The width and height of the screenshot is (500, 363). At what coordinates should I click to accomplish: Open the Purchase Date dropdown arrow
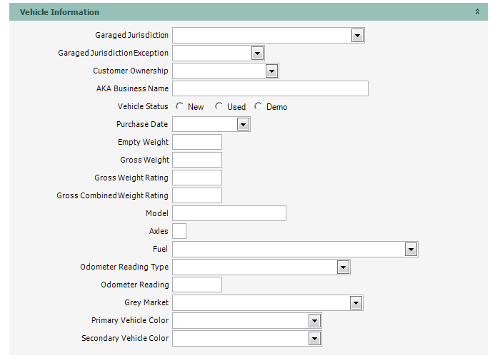coord(243,125)
